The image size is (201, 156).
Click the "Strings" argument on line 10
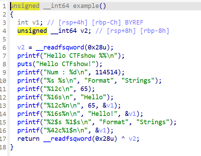[x=138, y=81]
